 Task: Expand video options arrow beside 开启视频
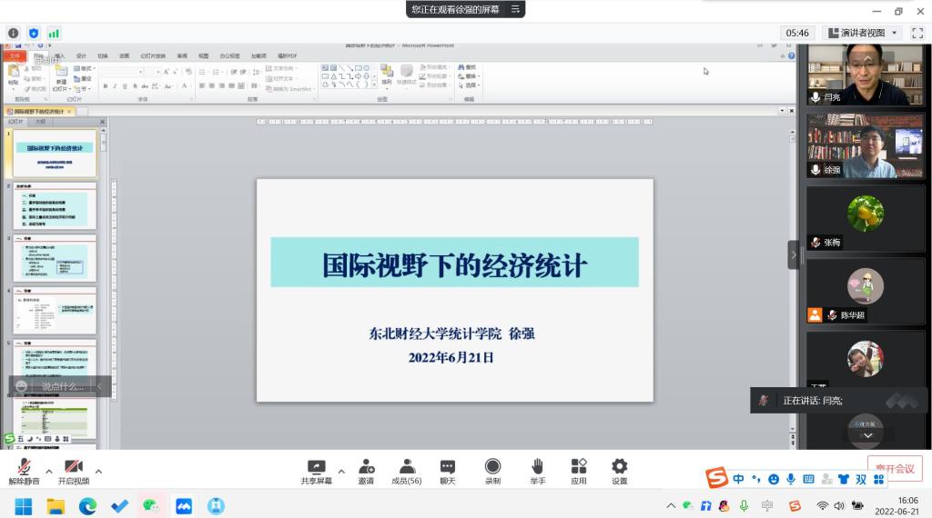tap(98, 471)
